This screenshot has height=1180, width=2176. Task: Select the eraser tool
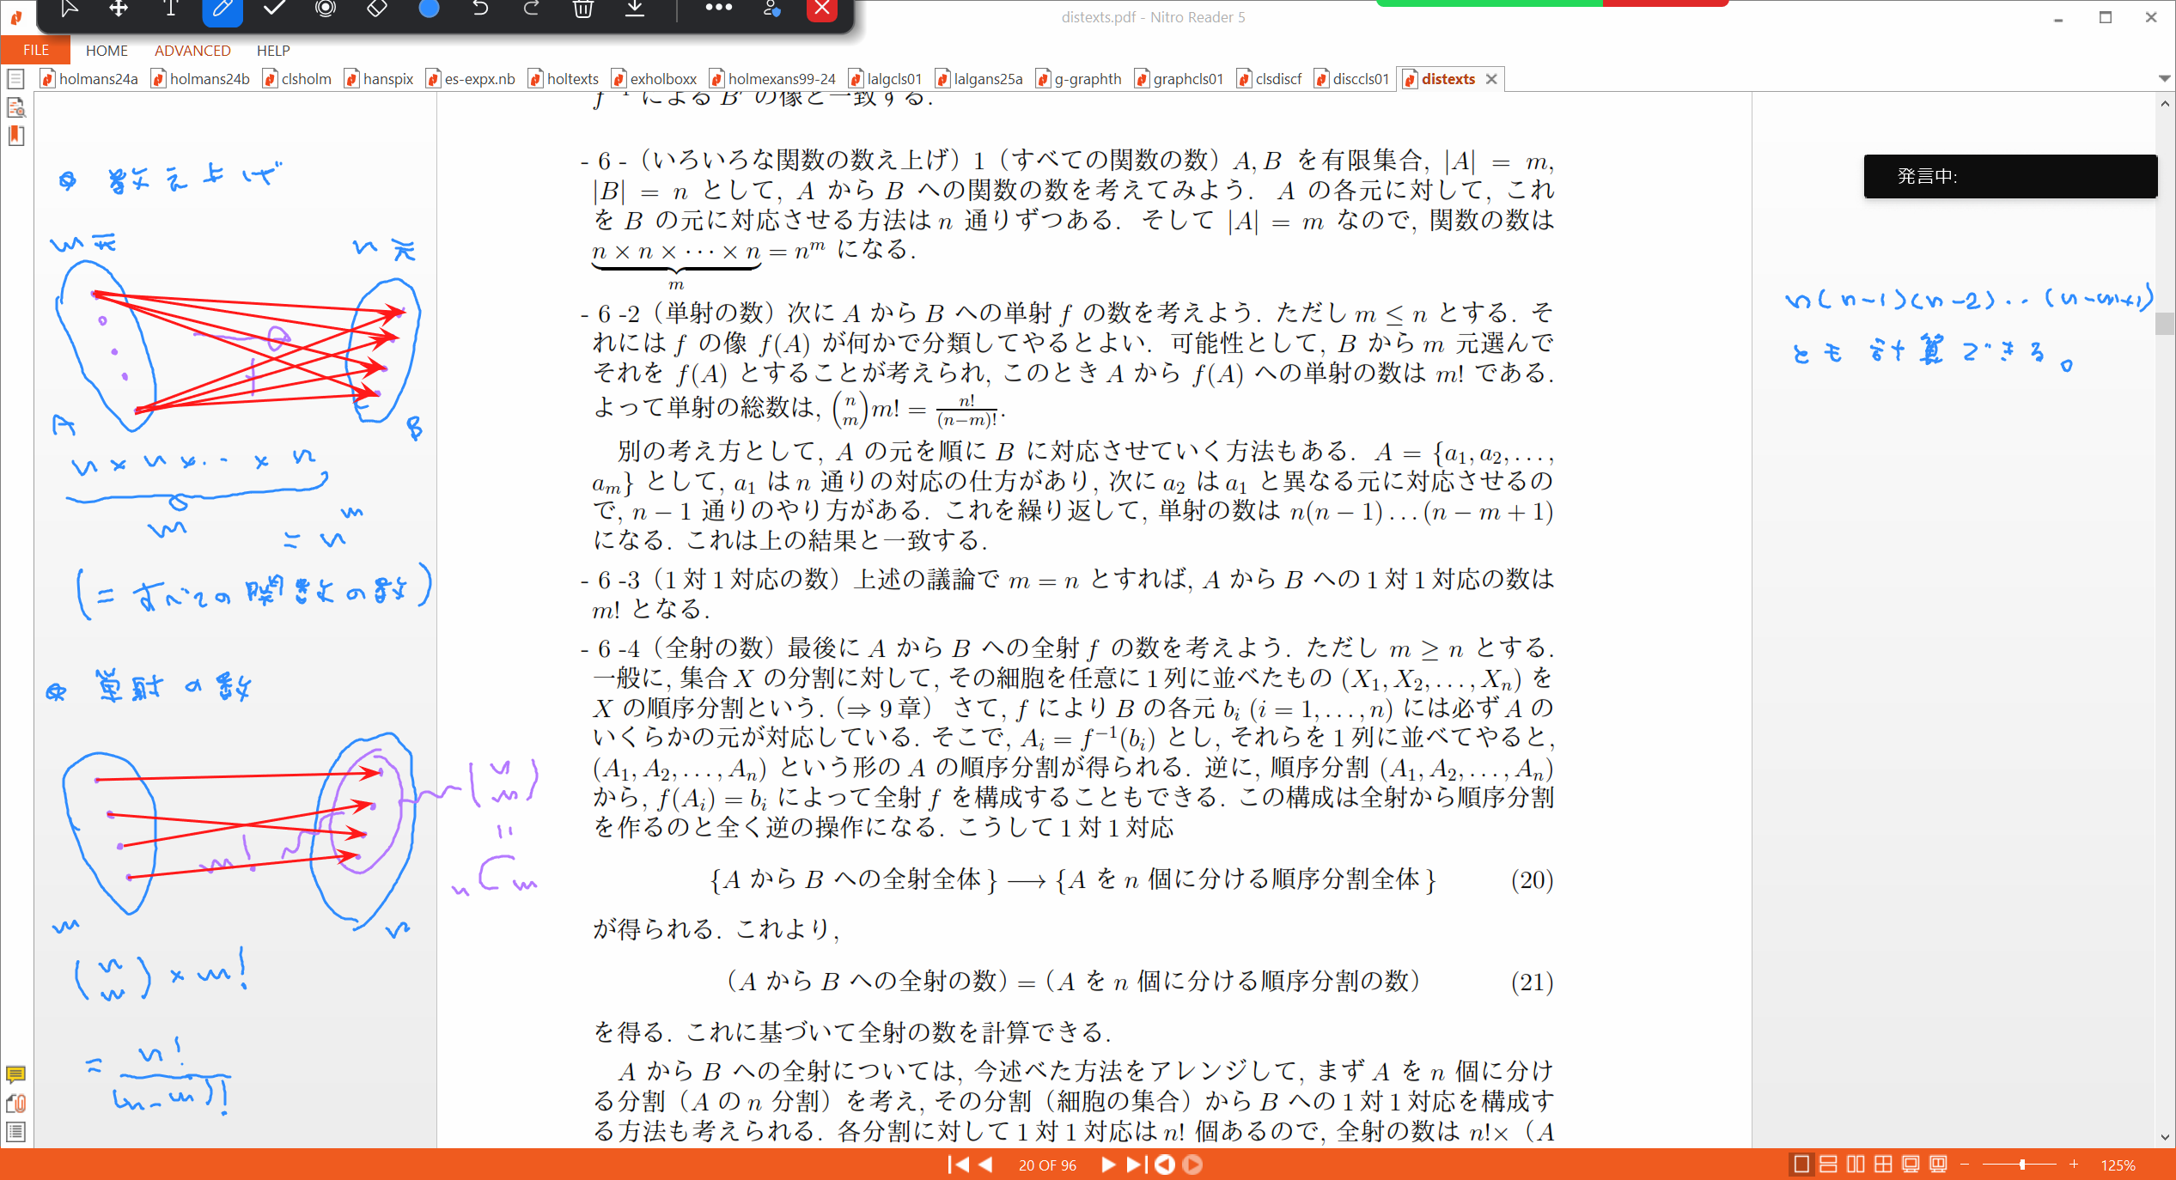(377, 9)
